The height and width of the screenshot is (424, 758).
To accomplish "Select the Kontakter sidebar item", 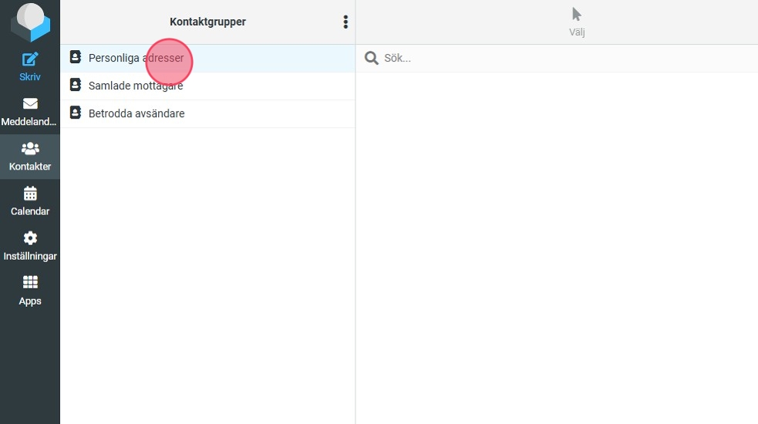I will coord(29,156).
